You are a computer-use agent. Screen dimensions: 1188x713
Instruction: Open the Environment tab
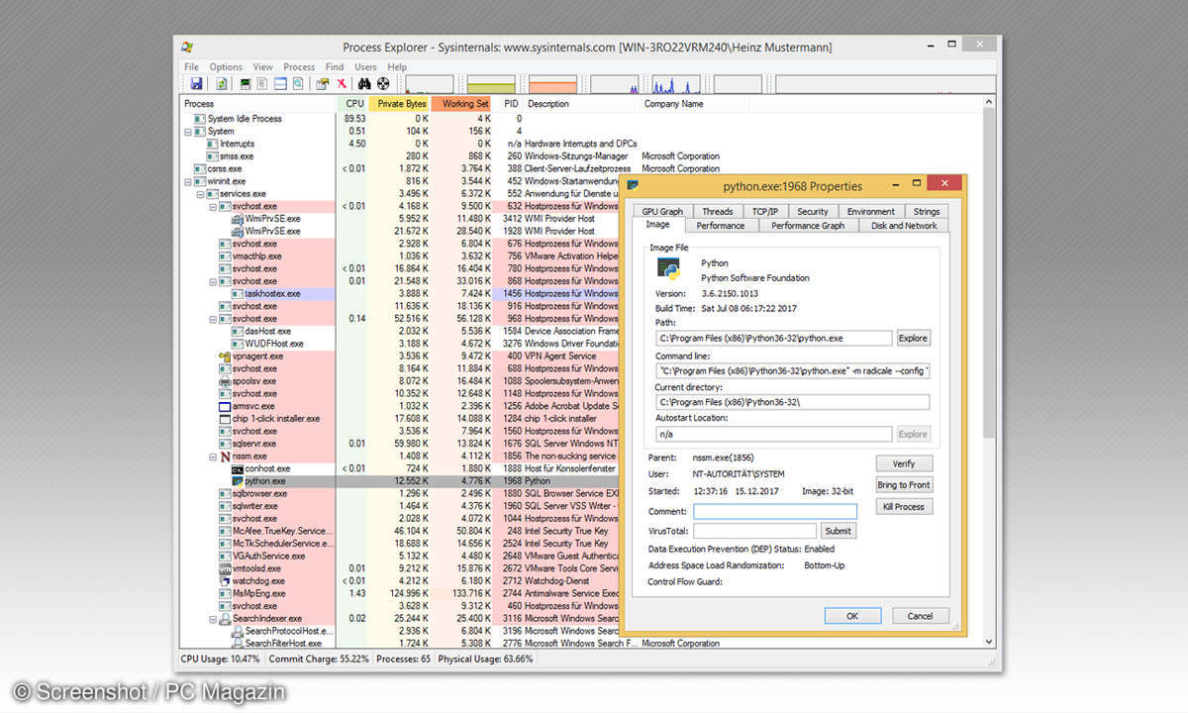871,211
